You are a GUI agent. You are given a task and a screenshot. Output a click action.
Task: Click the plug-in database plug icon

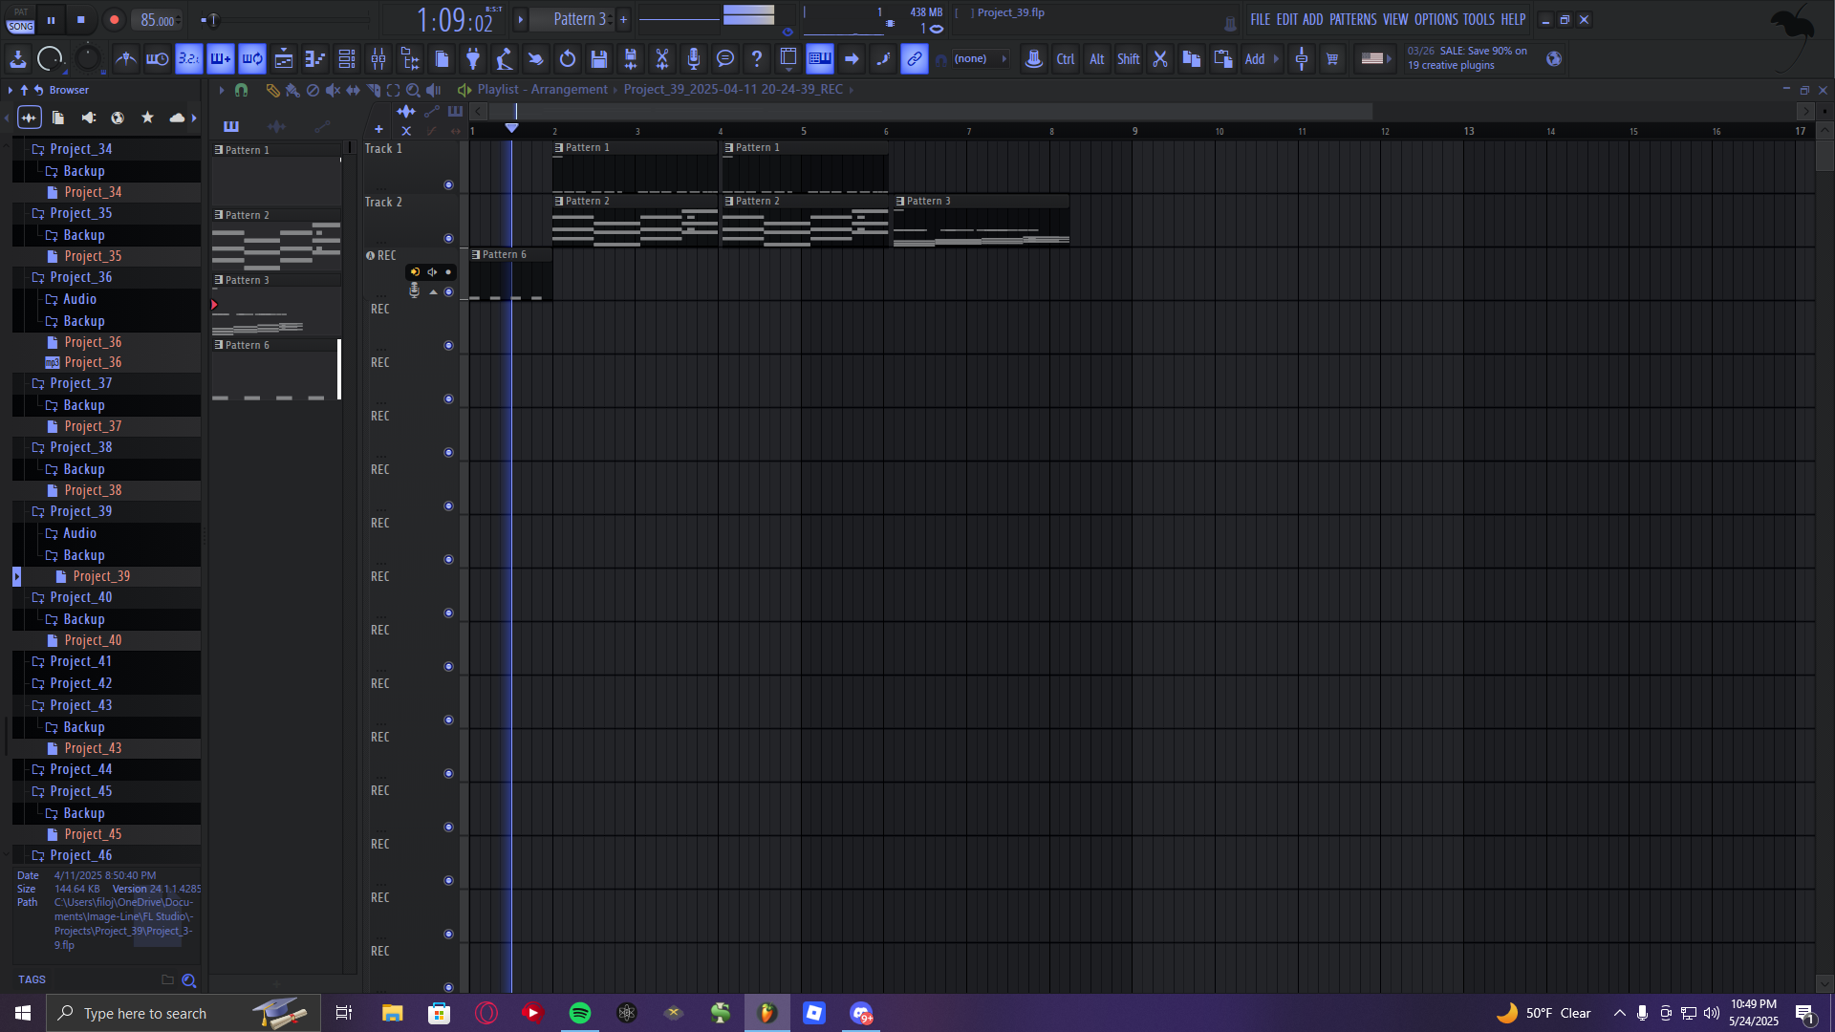coord(473,59)
